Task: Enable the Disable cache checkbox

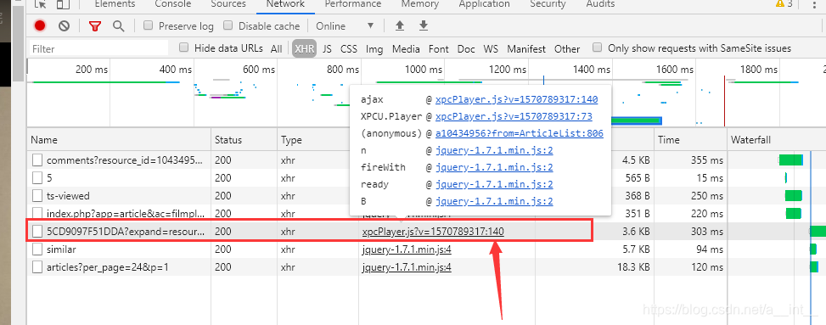Action: pyautogui.click(x=228, y=25)
